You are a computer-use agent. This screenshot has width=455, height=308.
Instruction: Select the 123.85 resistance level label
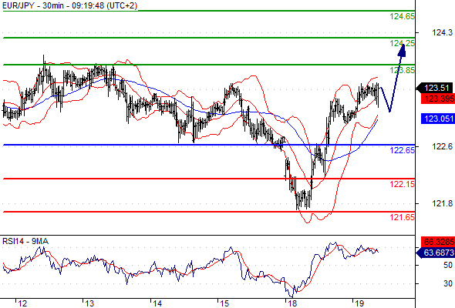pos(403,70)
